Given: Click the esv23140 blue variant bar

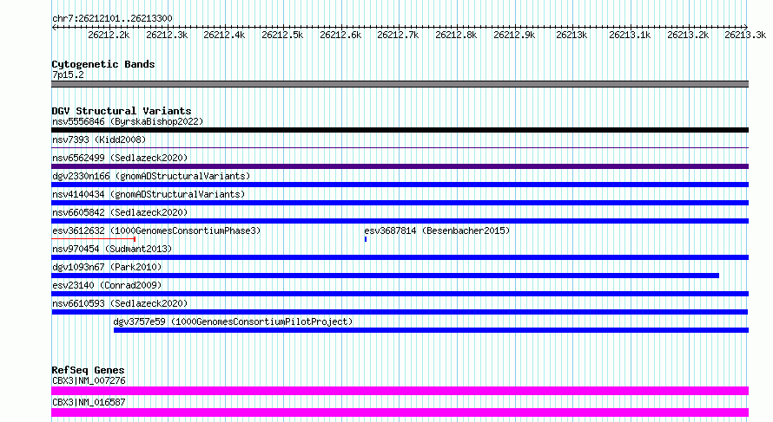Looking at the screenshot, I should [400, 294].
